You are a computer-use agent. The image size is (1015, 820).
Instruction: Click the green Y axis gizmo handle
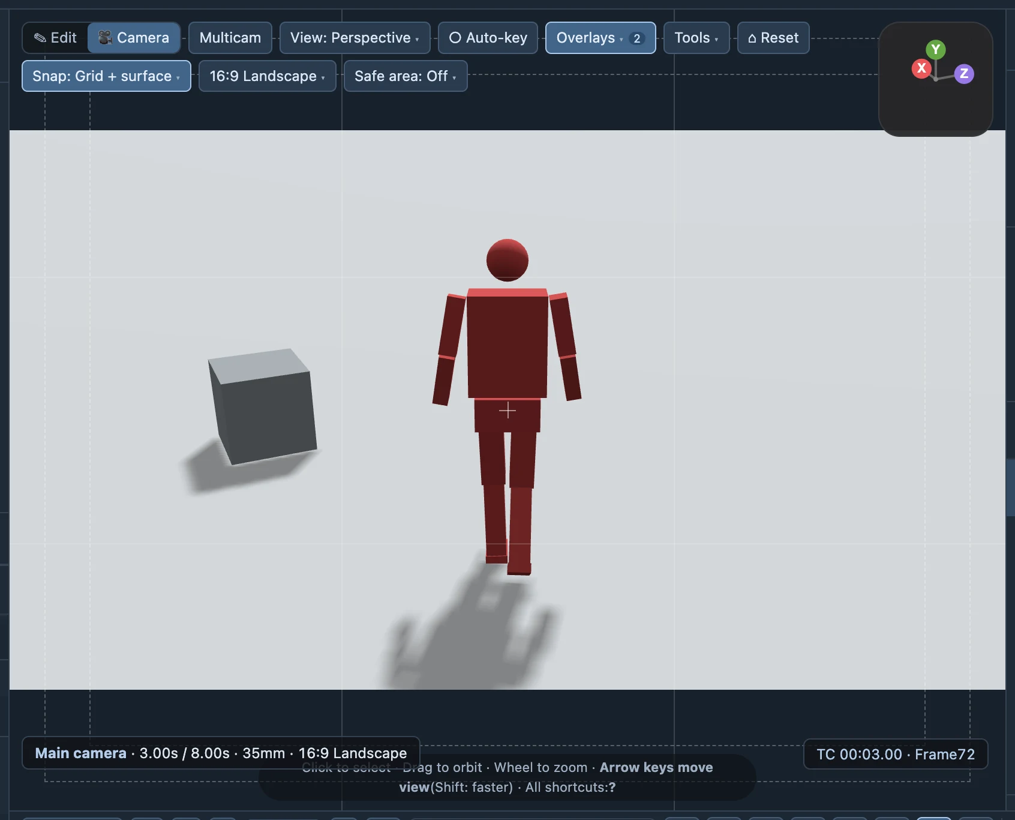pyautogui.click(x=936, y=50)
